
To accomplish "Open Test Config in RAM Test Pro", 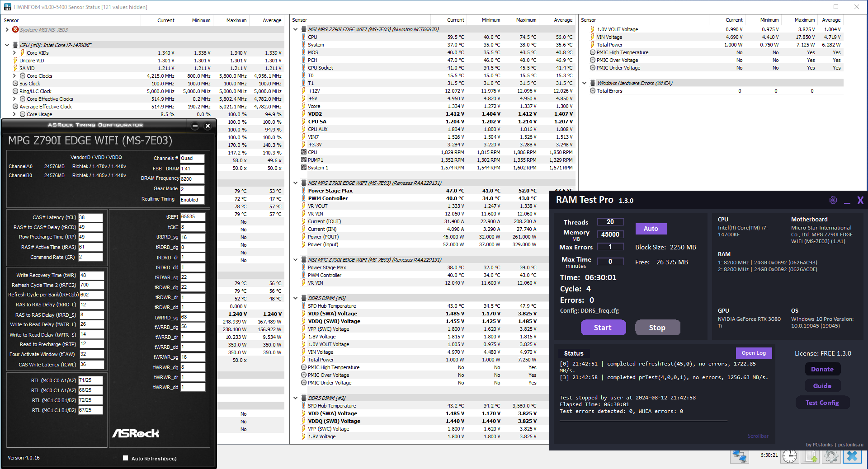I will click(822, 403).
